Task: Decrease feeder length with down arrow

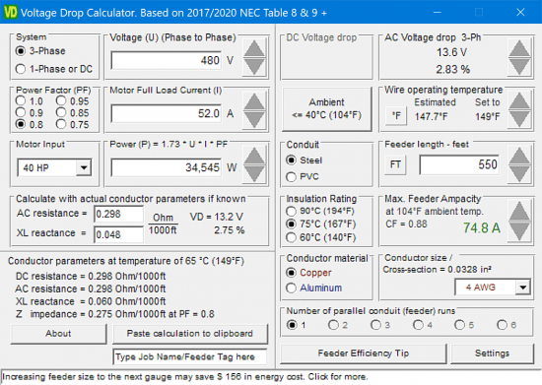Action: pyautogui.click(x=519, y=173)
